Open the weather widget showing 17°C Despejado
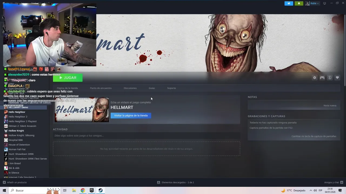The image size is (346, 194). (x=293, y=190)
